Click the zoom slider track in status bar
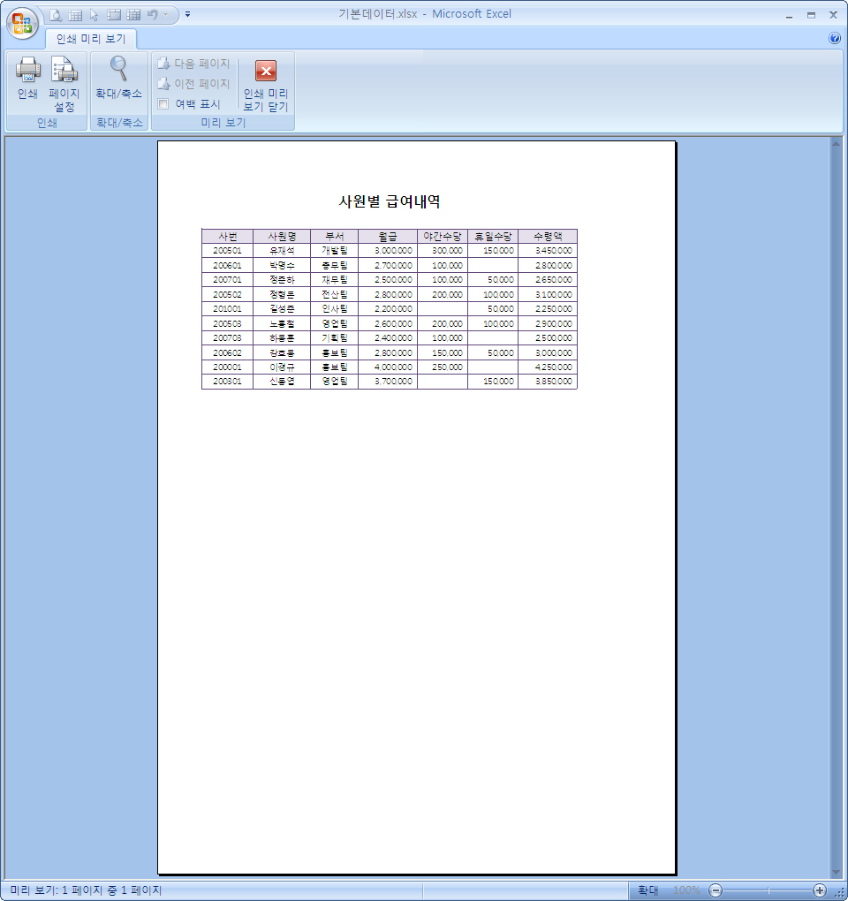The width and height of the screenshot is (848, 901). click(x=768, y=890)
